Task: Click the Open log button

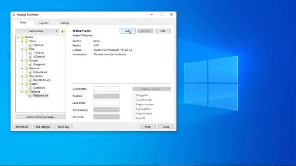Action: pyautogui.click(x=63, y=127)
